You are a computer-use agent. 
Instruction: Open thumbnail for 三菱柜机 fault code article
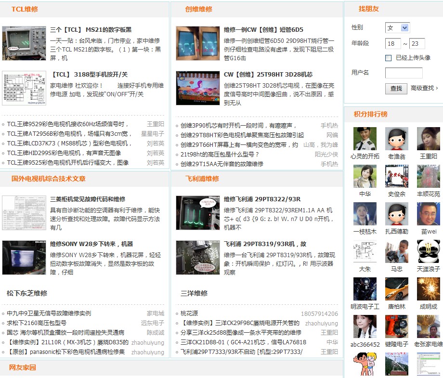click(x=24, y=213)
